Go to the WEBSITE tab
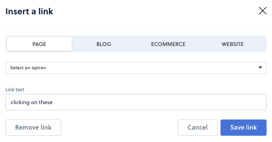This screenshot has width=272, height=142. pos(232,44)
